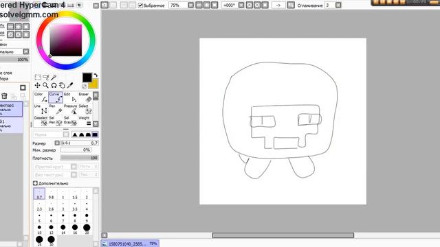This screenshot has height=247, width=440.
Task: Click the scroll left arrow below canvas
Action: point(104,235)
